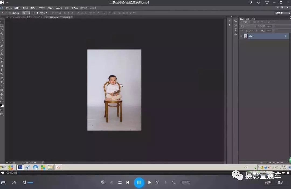The height and width of the screenshot is (189, 291).
Task: Toggle the 弹 danmaku button
Action: (112, 183)
